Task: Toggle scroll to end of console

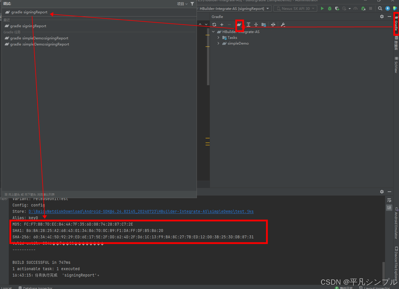Action: click(x=389, y=207)
